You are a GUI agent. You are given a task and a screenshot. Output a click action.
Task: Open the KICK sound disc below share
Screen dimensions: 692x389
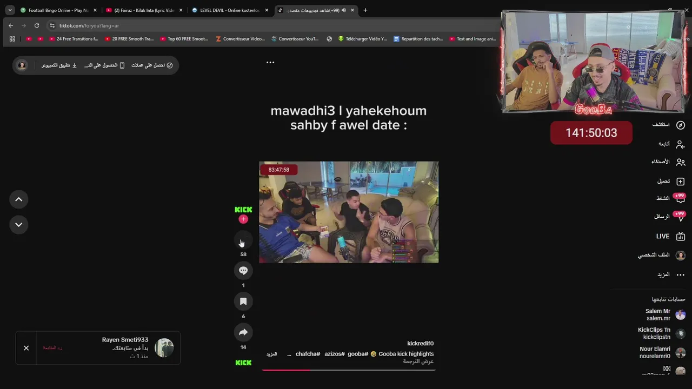click(243, 363)
